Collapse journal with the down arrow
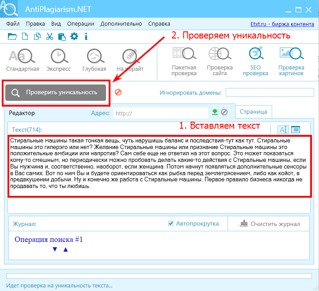 point(55,249)
